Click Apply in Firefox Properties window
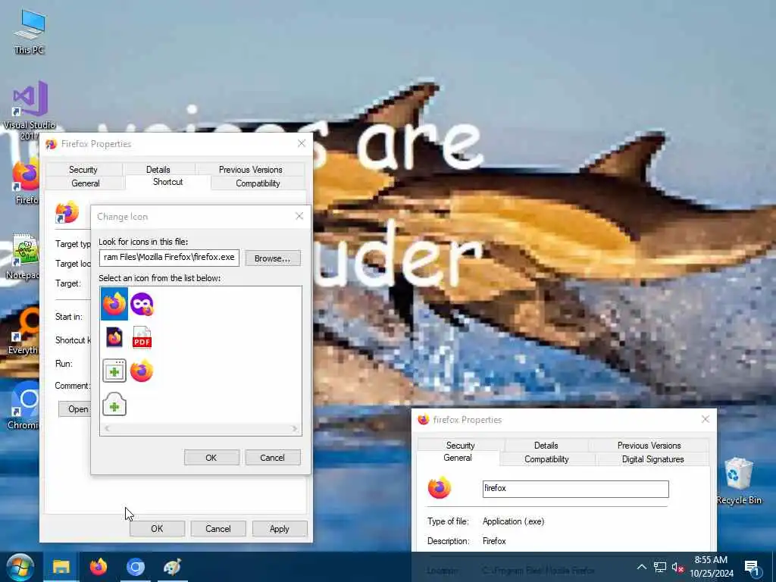The width and height of the screenshot is (776, 582). click(279, 528)
